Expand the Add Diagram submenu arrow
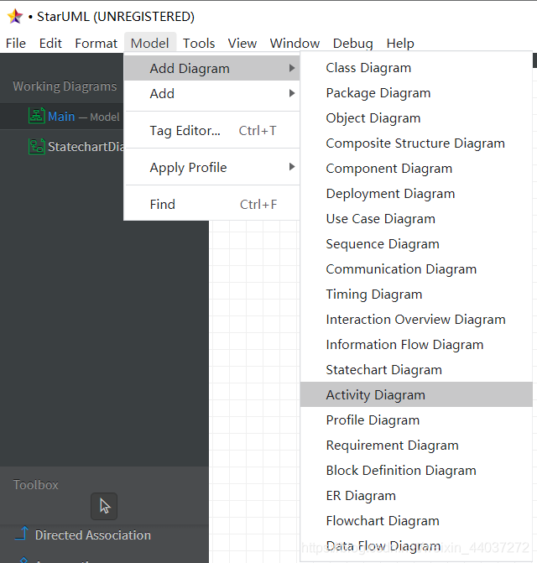This screenshot has width=537, height=563. pyautogui.click(x=292, y=68)
